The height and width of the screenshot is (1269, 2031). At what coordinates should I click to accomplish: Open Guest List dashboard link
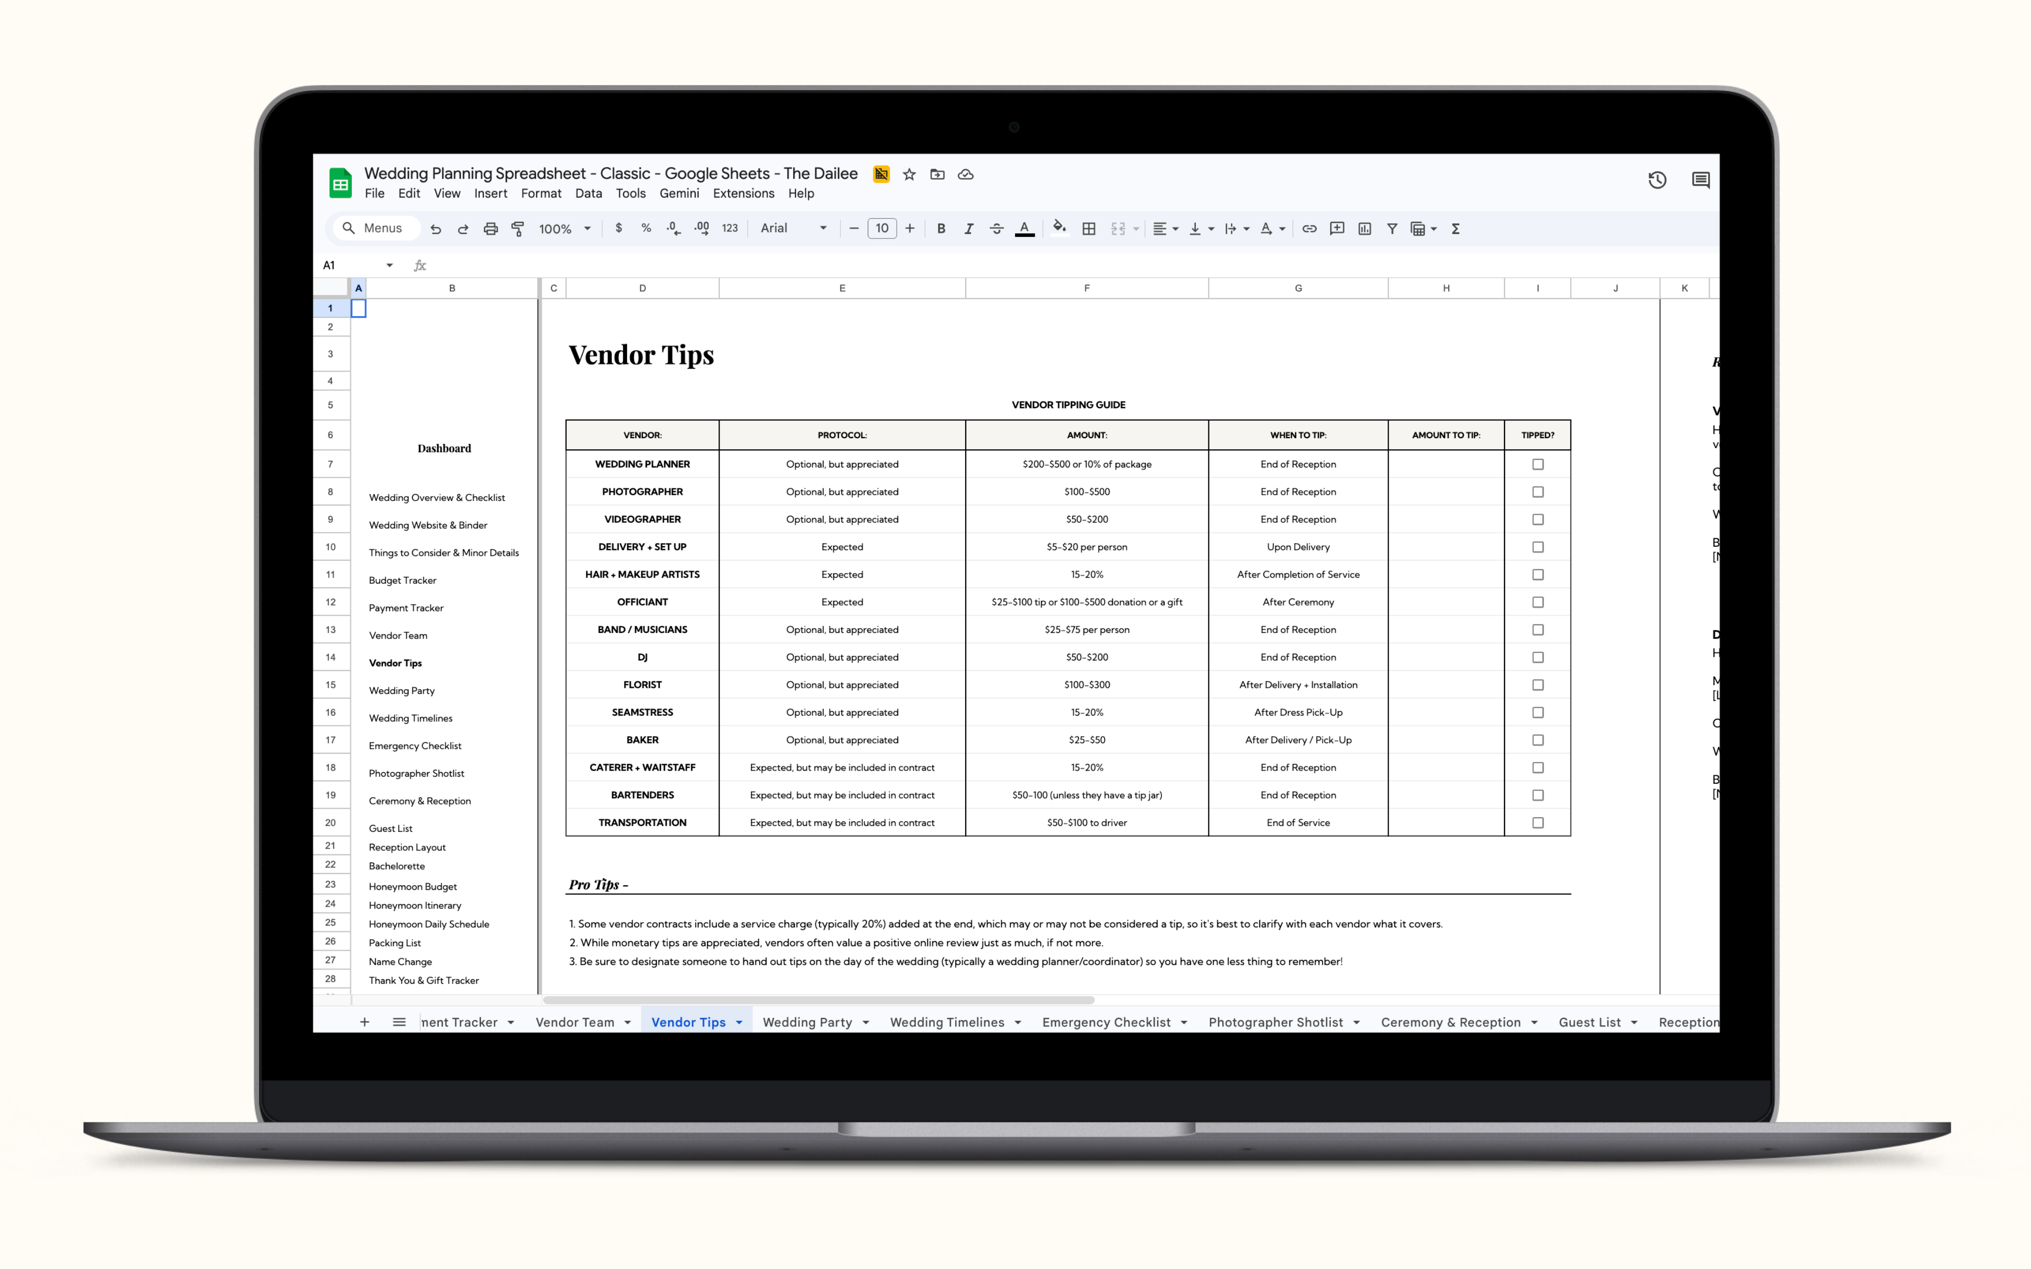click(x=390, y=828)
